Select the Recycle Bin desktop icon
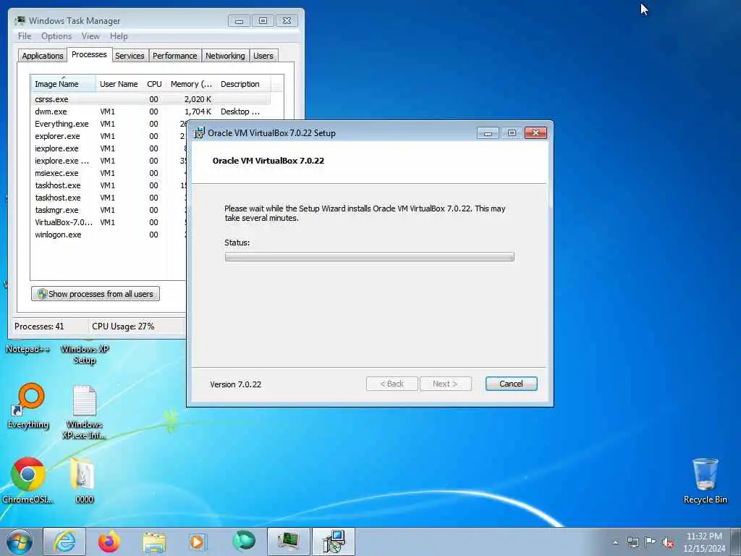This screenshot has width=741, height=556. click(706, 481)
